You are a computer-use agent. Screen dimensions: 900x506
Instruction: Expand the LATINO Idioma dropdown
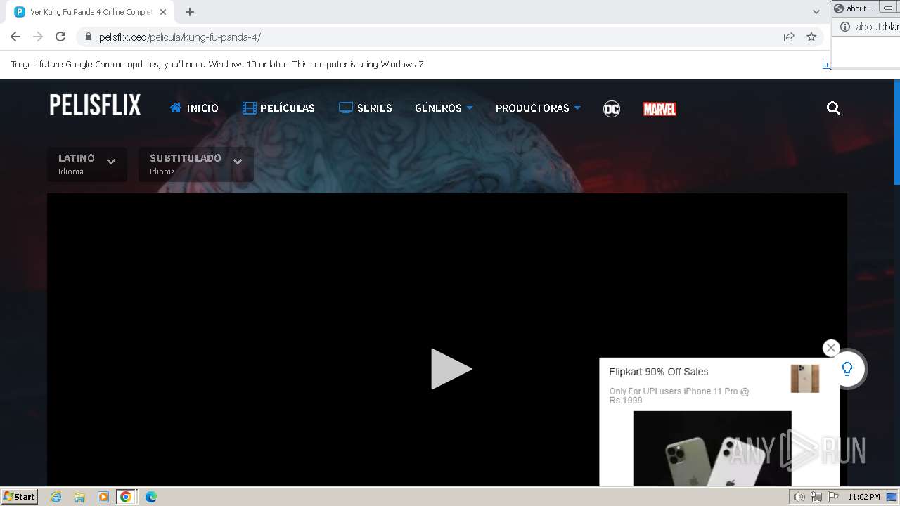click(x=87, y=164)
